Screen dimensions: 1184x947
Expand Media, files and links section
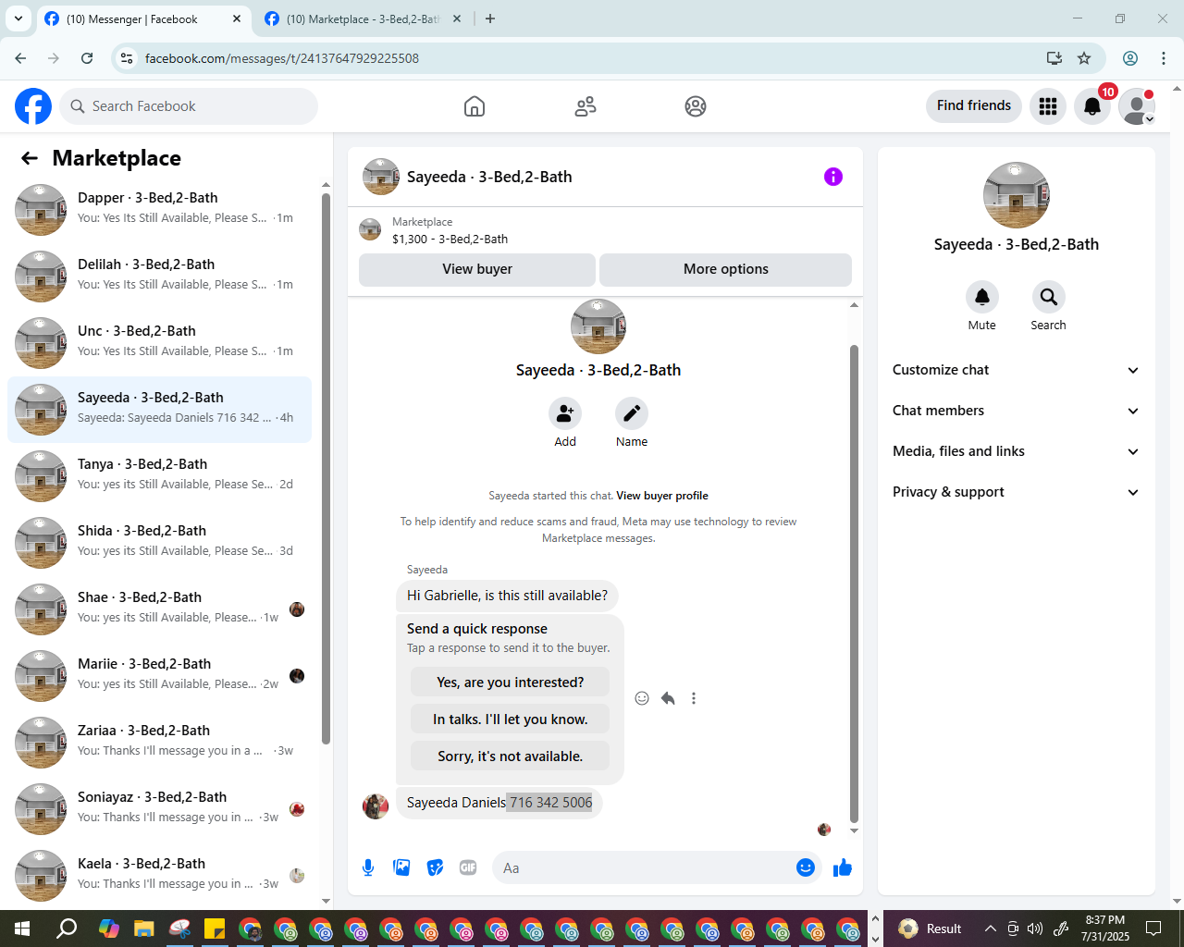[x=1016, y=451]
